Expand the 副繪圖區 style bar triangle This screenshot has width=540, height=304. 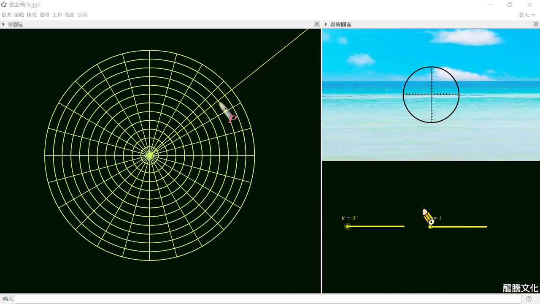[326, 24]
